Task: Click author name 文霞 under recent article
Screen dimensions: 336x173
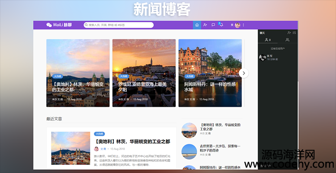Action: [x=103, y=149]
